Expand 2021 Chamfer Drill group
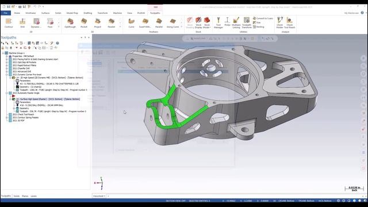Screen dimensions: 368x207 7,68
